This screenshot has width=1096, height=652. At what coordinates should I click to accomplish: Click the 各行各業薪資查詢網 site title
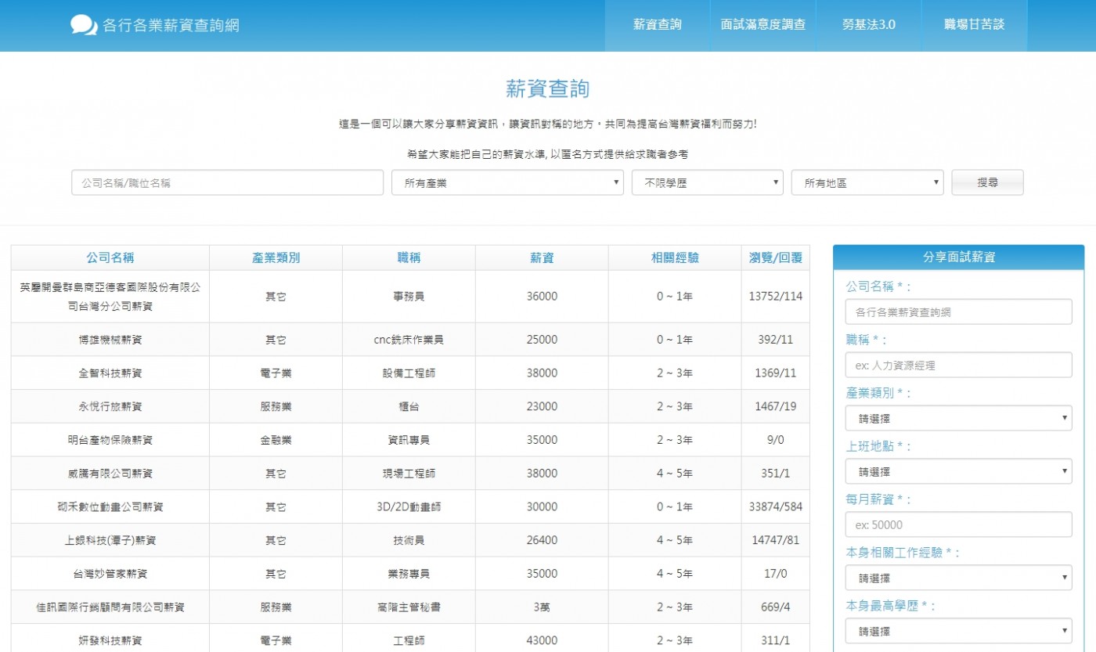(171, 26)
